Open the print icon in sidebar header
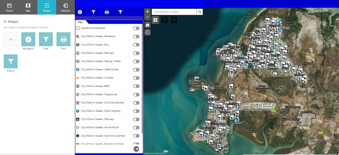This screenshot has width=339, height=155. (107, 12)
